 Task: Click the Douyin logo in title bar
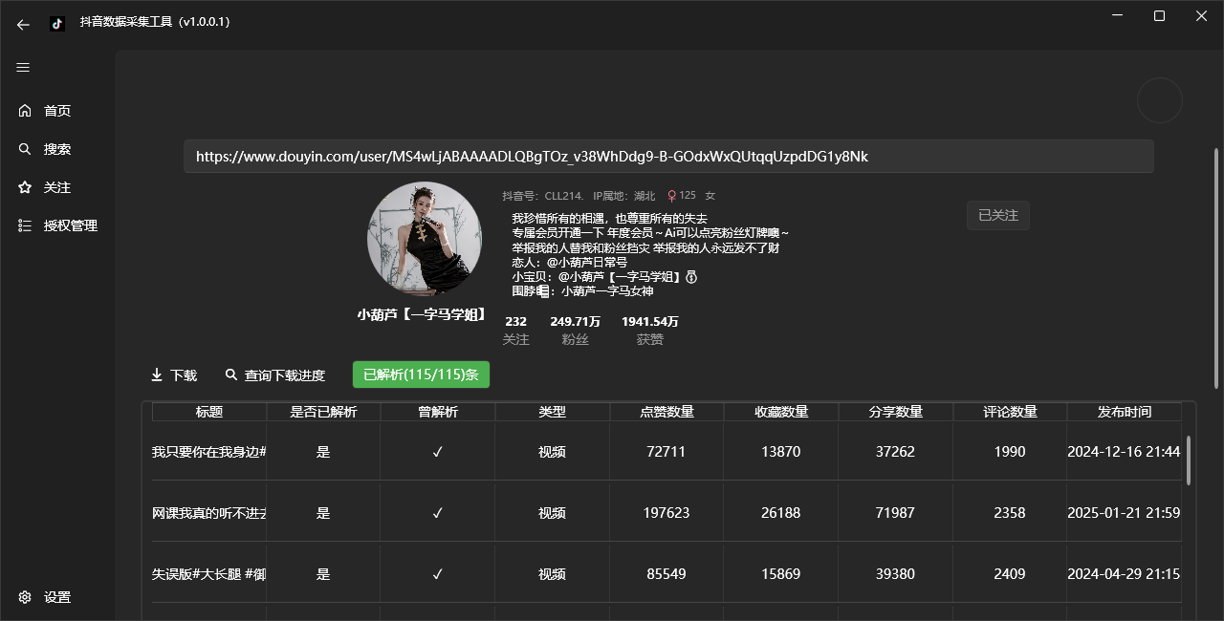coord(57,23)
